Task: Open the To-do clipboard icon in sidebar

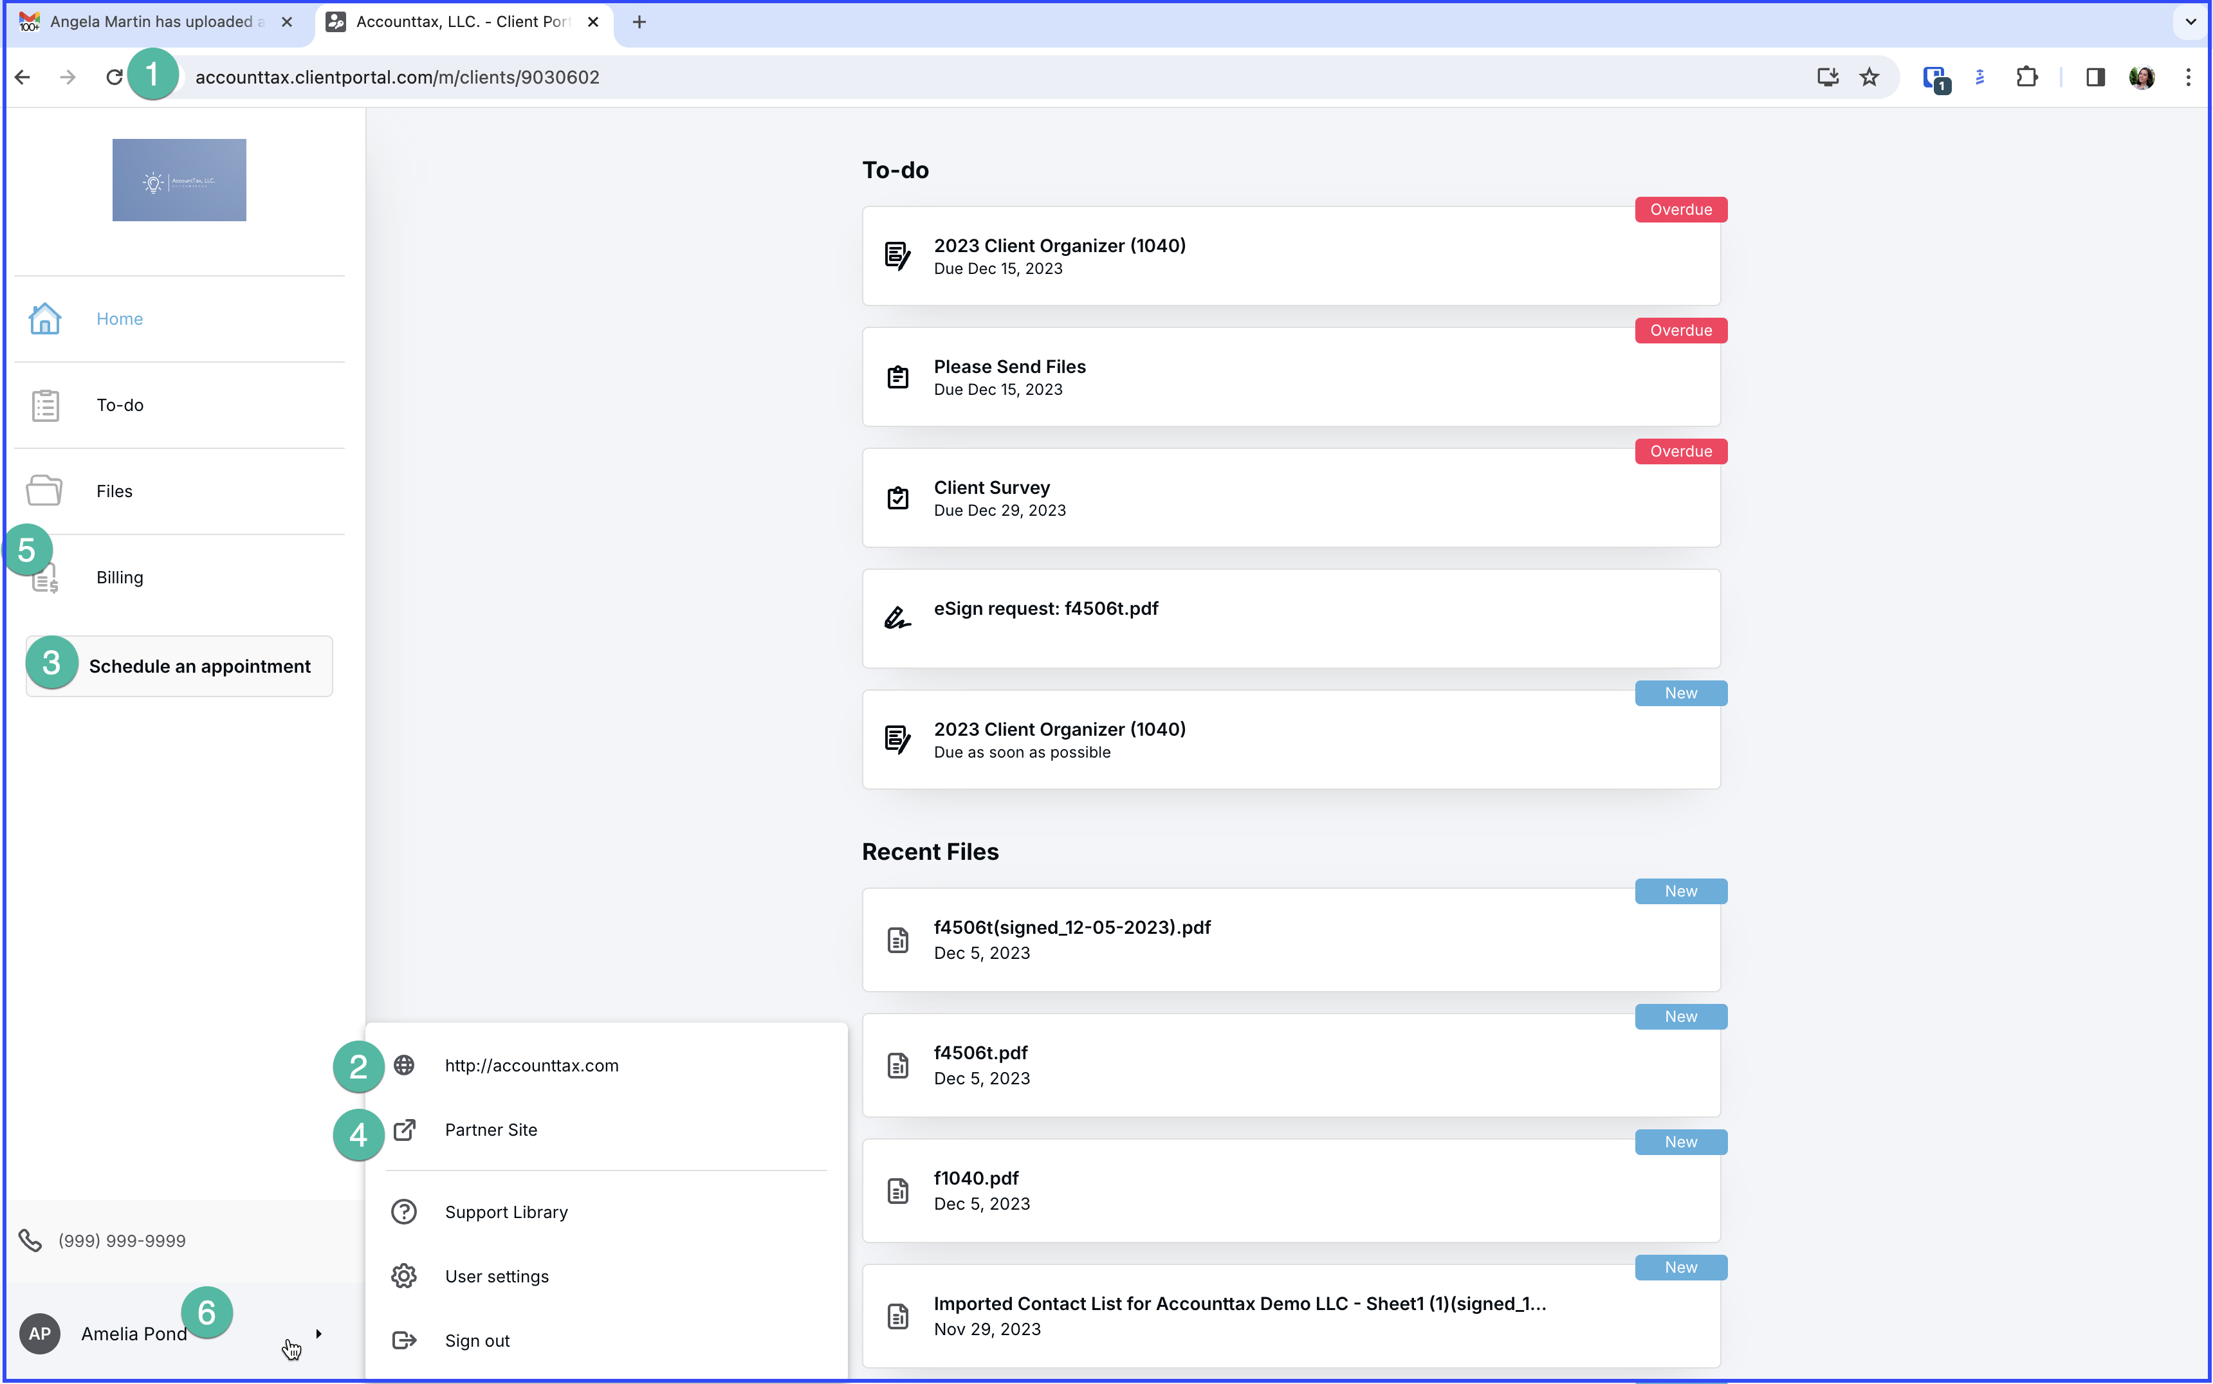Action: (x=45, y=406)
